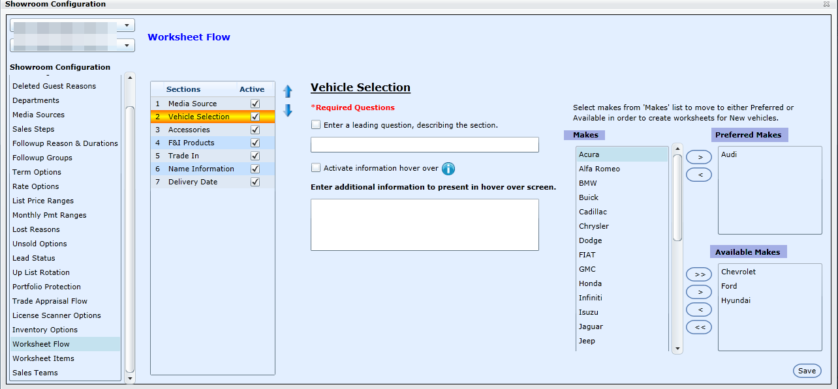
Task: Click the blue information hover icon
Action: click(448, 169)
